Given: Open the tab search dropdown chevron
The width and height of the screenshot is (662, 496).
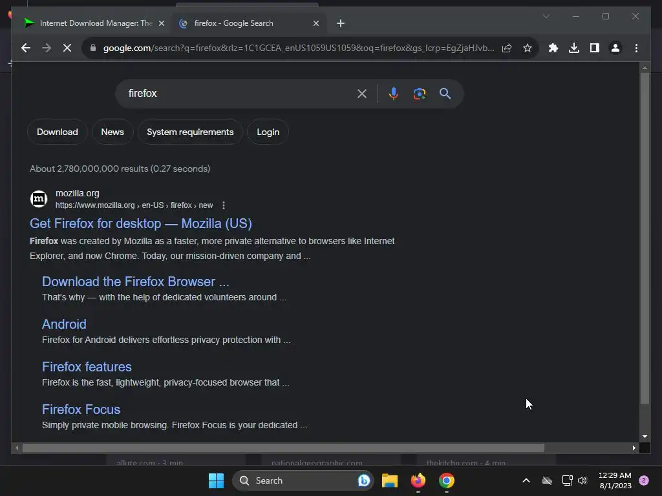Looking at the screenshot, I should (546, 16).
